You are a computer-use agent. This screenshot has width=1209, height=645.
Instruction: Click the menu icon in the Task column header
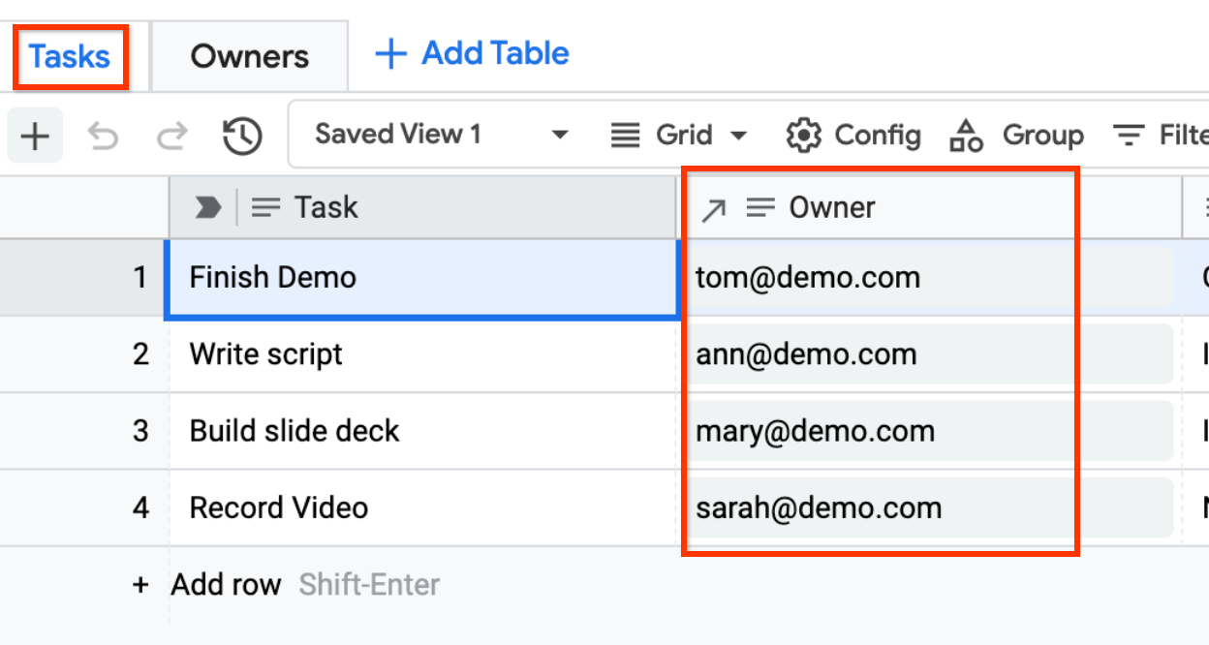point(264,205)
